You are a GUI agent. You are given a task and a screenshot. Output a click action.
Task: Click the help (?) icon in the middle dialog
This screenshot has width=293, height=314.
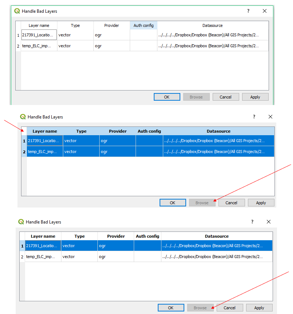click(254, 117)
